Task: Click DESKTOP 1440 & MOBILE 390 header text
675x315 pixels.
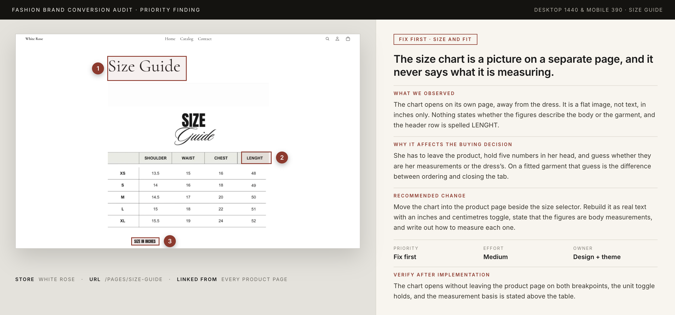Action: [x=578, y=10]
